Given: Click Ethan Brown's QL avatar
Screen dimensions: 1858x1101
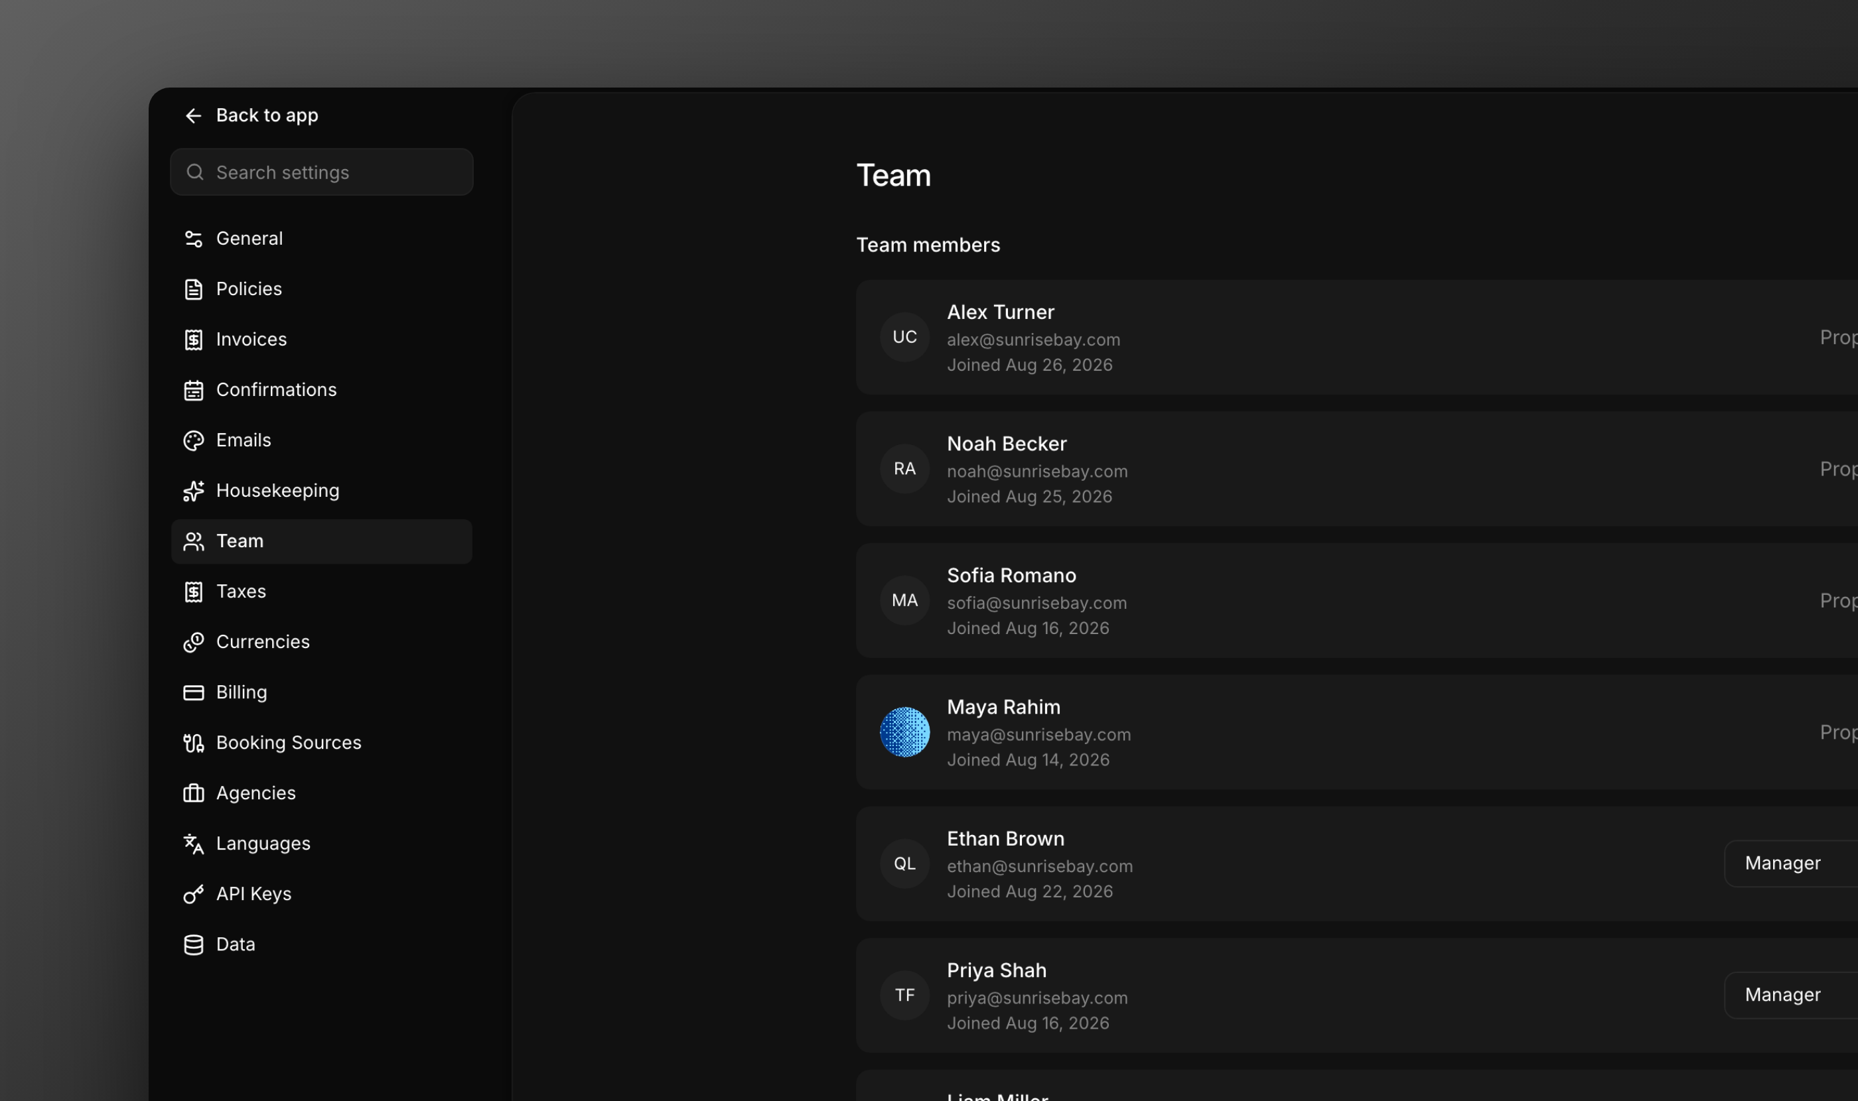Looking at the screenshot, I should tap(904, 864).
